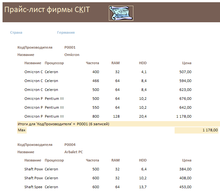220x192 pixels.
Task: Click Shaft Powe name in the 384,00 row
Action: point(34,169)
